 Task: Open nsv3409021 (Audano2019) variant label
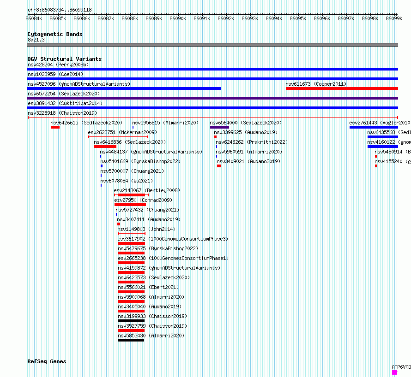pos(248,161)
